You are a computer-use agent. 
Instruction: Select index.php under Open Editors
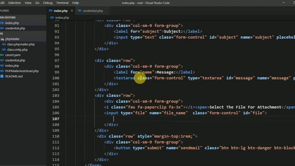tap(12, 23)
